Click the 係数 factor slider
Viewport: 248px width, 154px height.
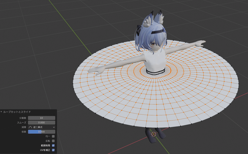pos(42,132)
